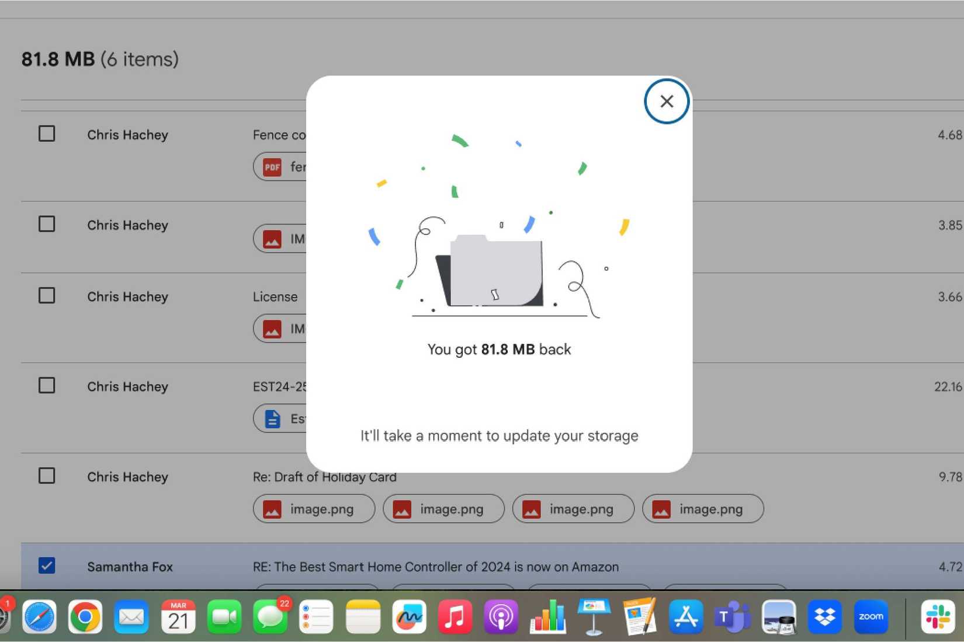Image resolution: width=964 pixels, height=642 pixels.
Task: Click 'It'll take a moment to update' text
Action: pos(500,436)
